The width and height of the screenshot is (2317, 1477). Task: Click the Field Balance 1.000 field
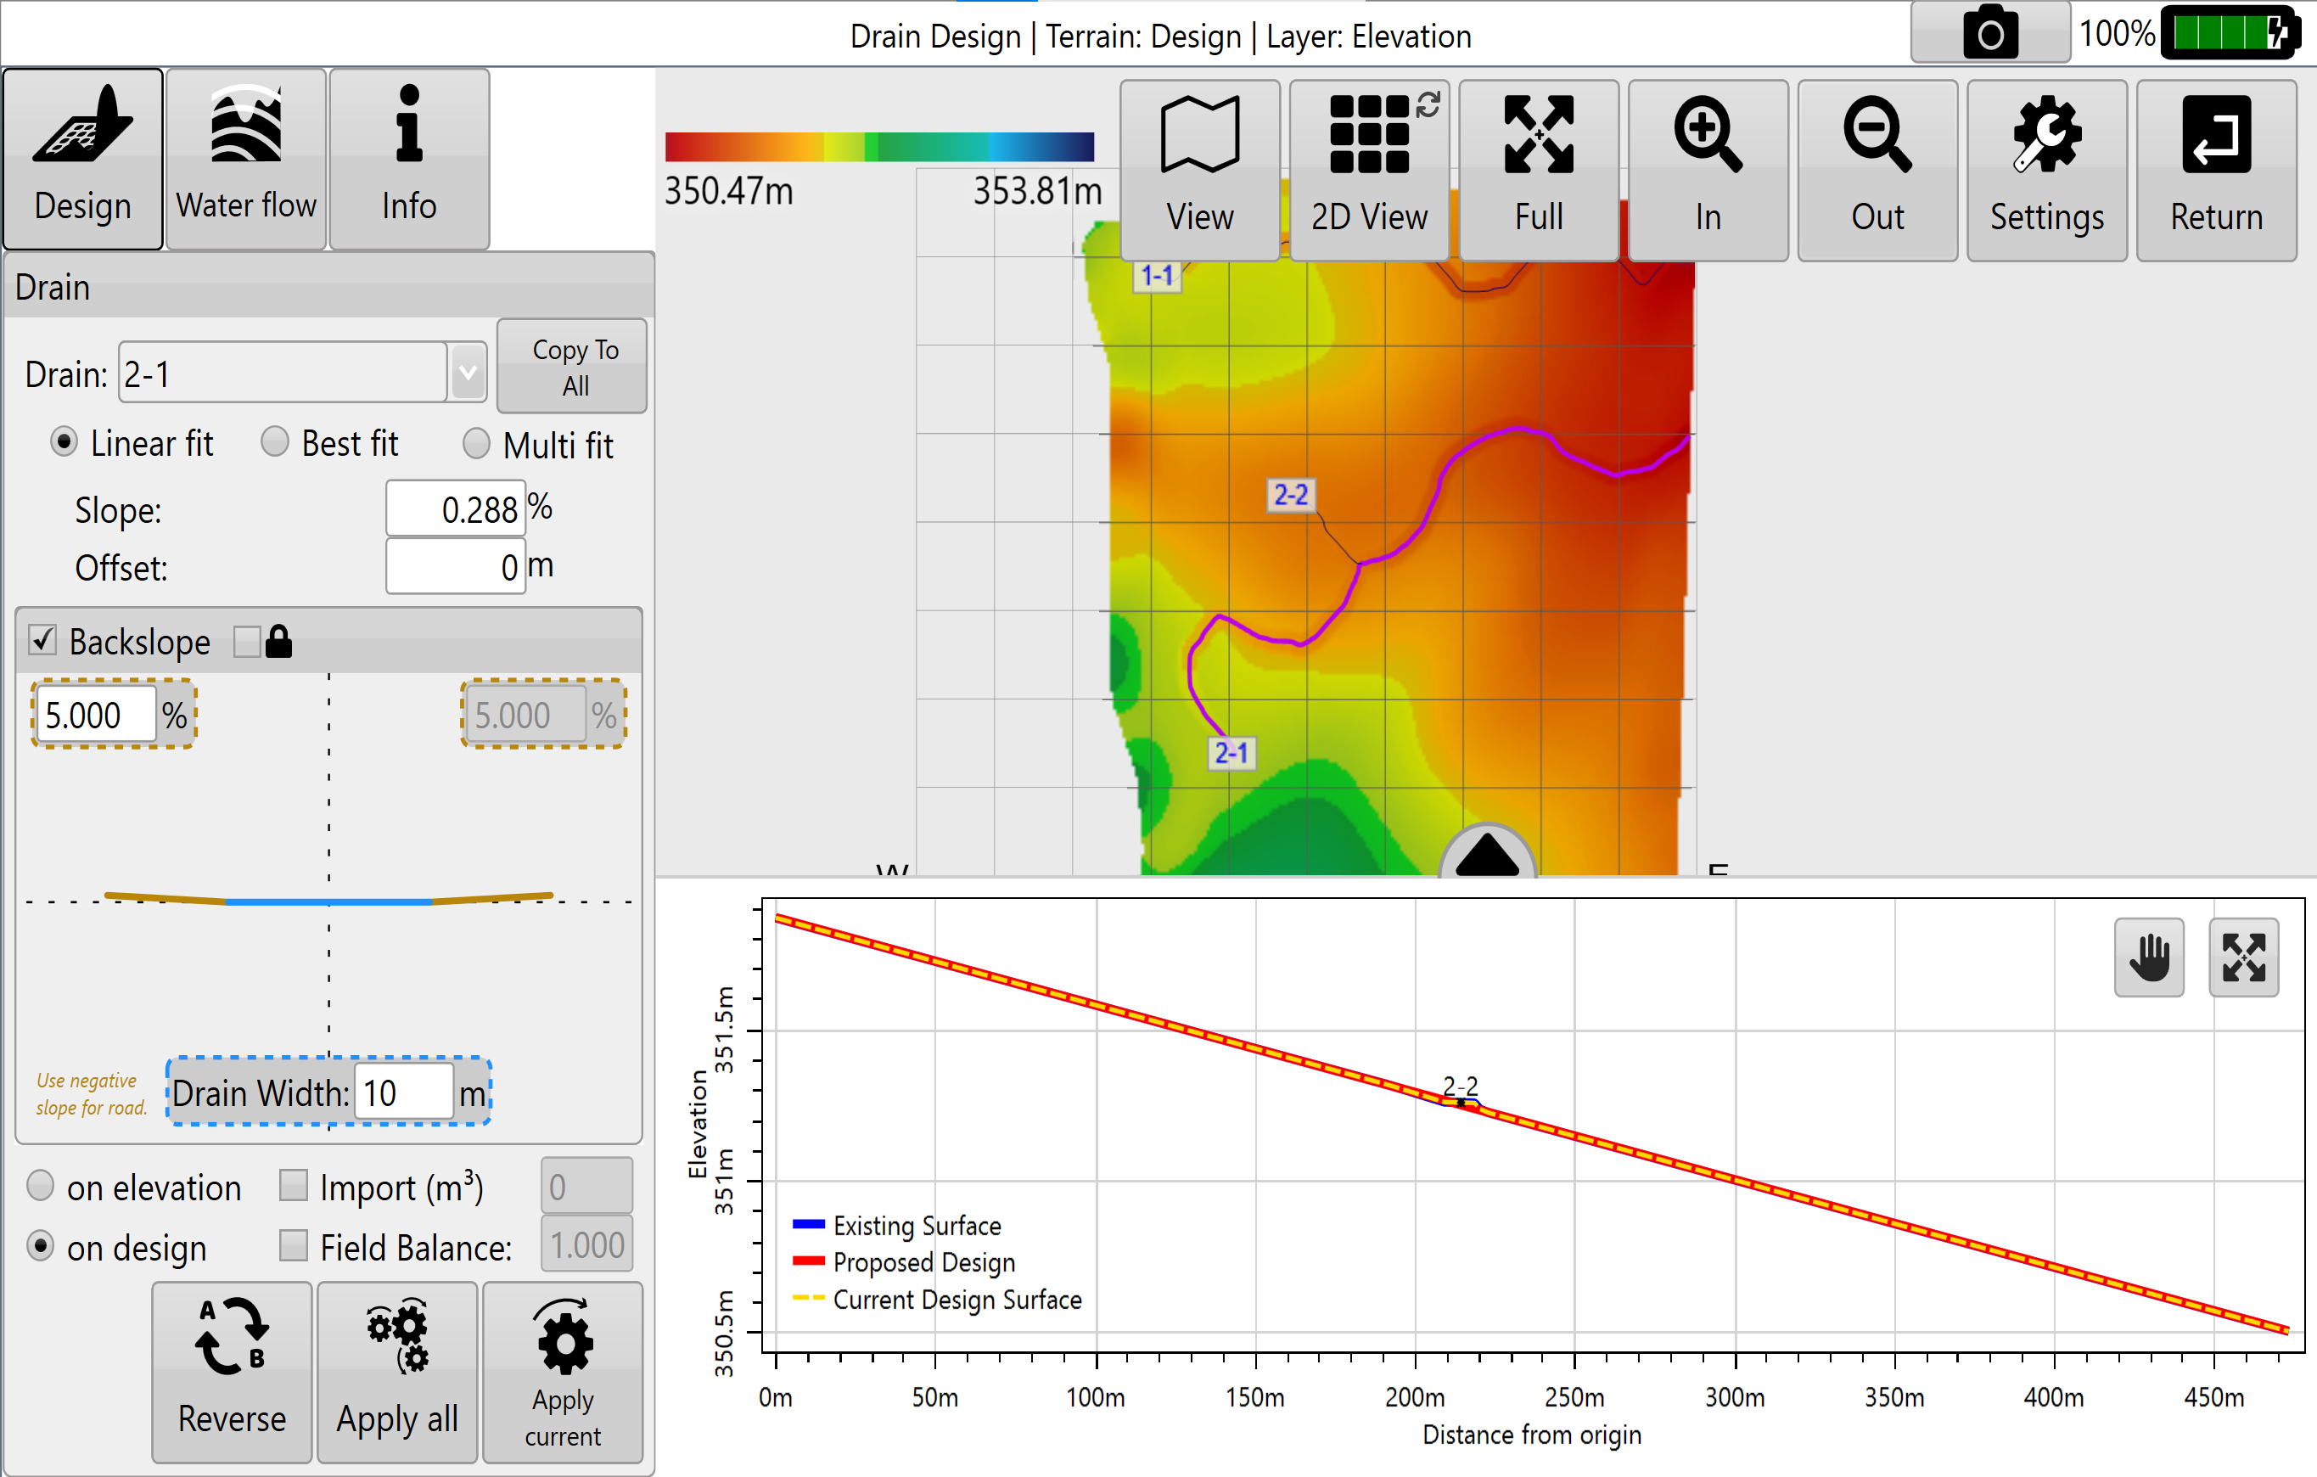point(587,1244)
